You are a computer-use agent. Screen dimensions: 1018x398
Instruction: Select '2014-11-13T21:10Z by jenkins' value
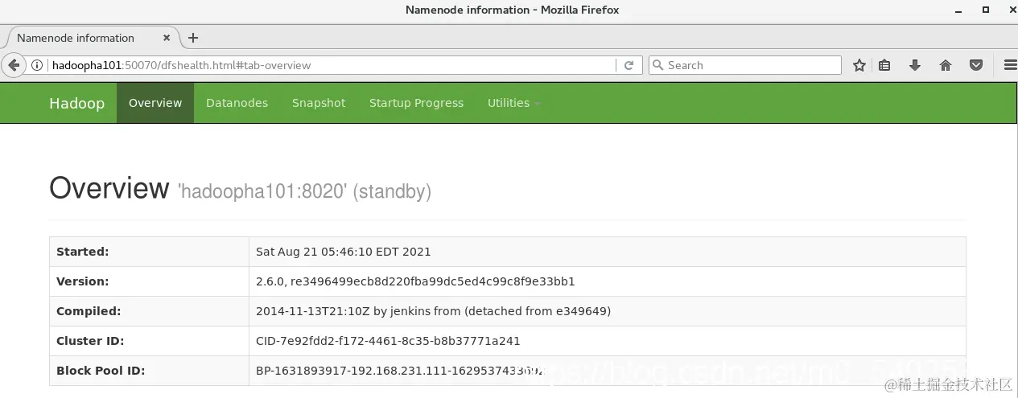coord(433,311)
